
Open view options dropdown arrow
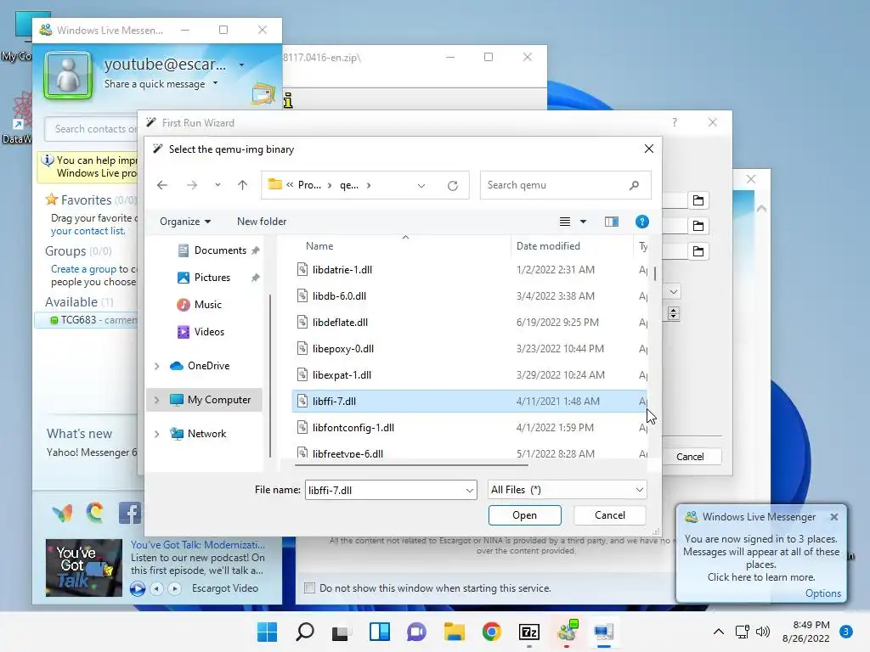click(583, 222)
